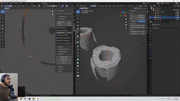Select the Pinch tool in UV editor
Viewport: 180px width, 101px height.
coord(3,46)
